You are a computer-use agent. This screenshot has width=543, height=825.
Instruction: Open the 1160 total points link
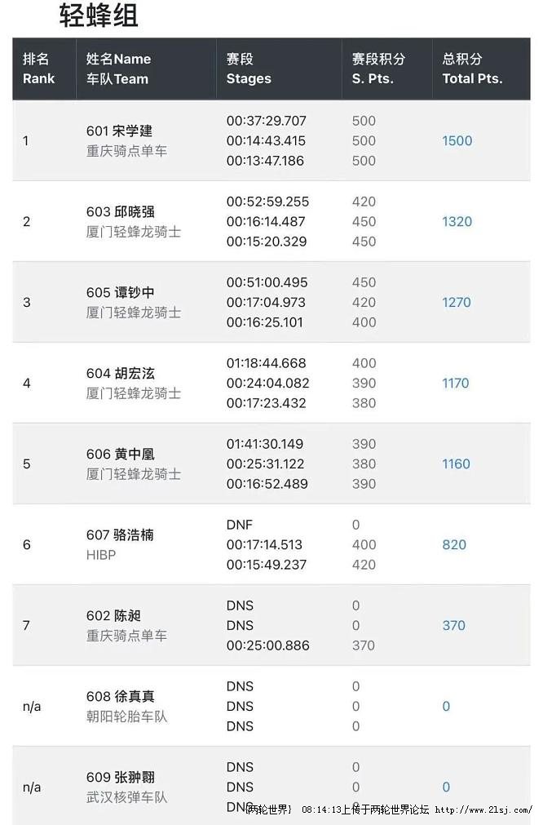[456, 464]
